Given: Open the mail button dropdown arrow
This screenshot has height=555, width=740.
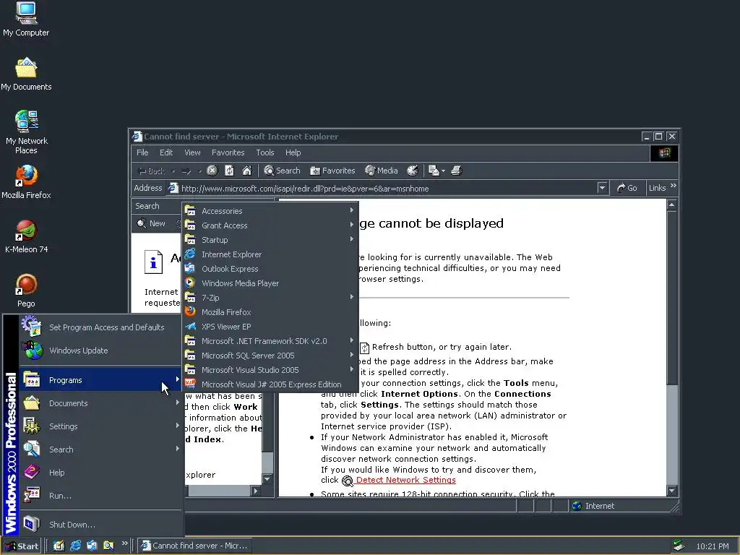Looking at the screenshot, I should (x=443, y=171).
